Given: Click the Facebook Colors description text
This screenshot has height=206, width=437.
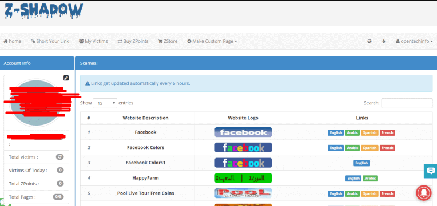Looking at the screenshot, I should (145, 148).
